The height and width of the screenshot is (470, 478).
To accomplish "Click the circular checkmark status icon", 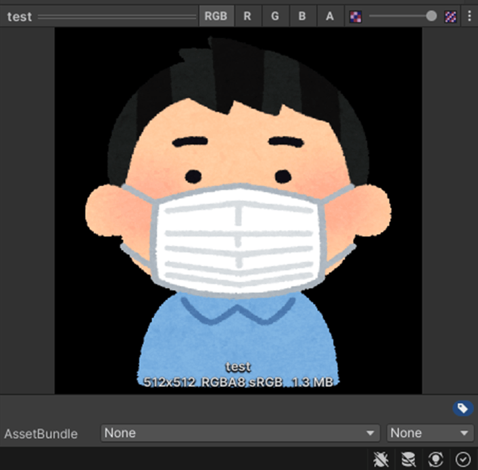I will click(462, 459).
